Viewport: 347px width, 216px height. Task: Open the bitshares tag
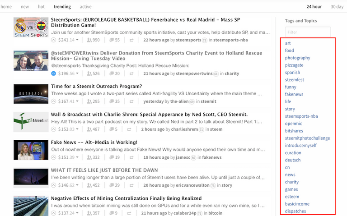coord(294,131)
